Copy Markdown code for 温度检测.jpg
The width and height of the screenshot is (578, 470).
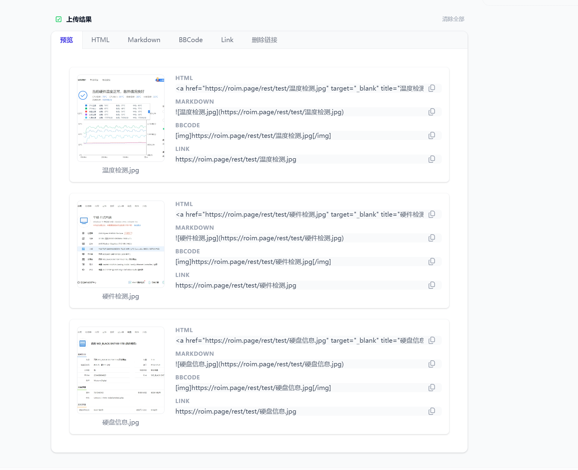[431, 112]
